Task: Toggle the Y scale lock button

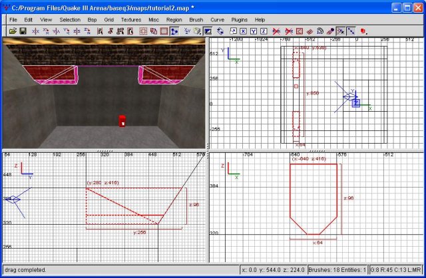Action: click(254, 31)
